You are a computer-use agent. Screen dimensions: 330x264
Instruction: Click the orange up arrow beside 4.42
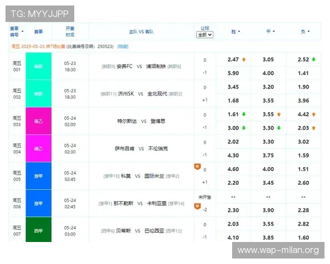coord(313,114)
